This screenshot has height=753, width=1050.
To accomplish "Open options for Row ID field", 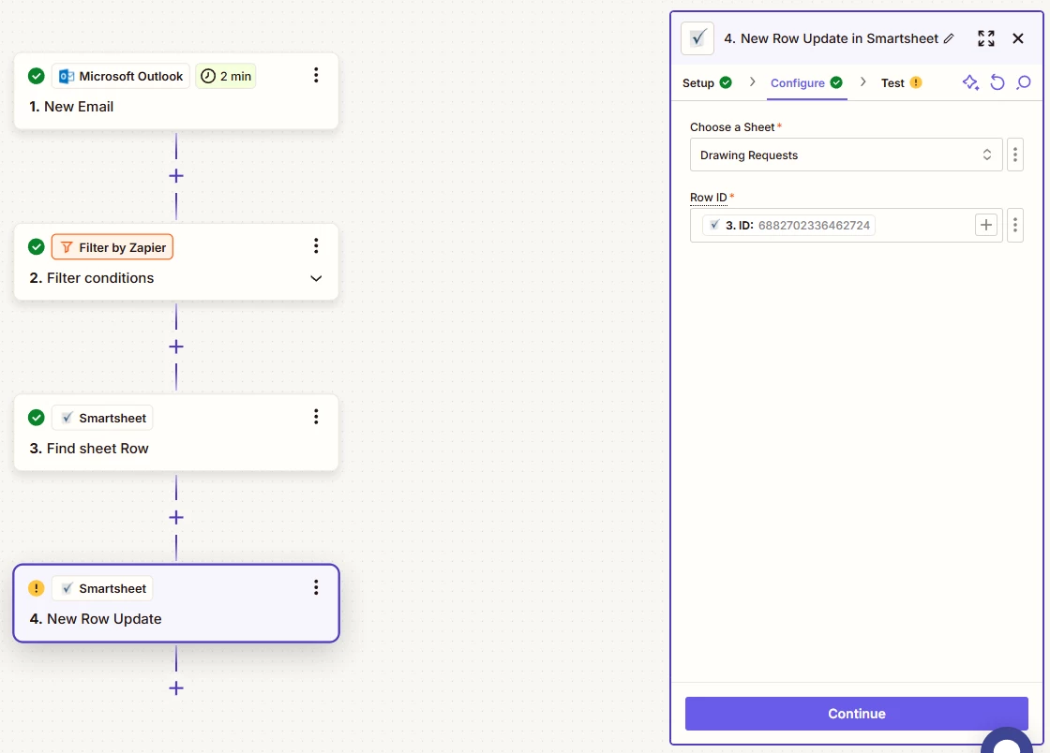I will pos(1015,226).
